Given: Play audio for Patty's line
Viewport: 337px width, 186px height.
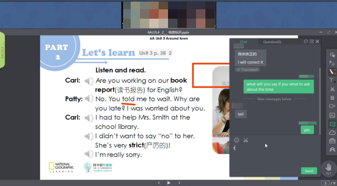Looking at the screenshot, I should pyautogui.click(x=89, y=99).
